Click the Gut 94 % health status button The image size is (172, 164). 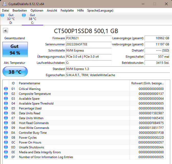[15, 49]
